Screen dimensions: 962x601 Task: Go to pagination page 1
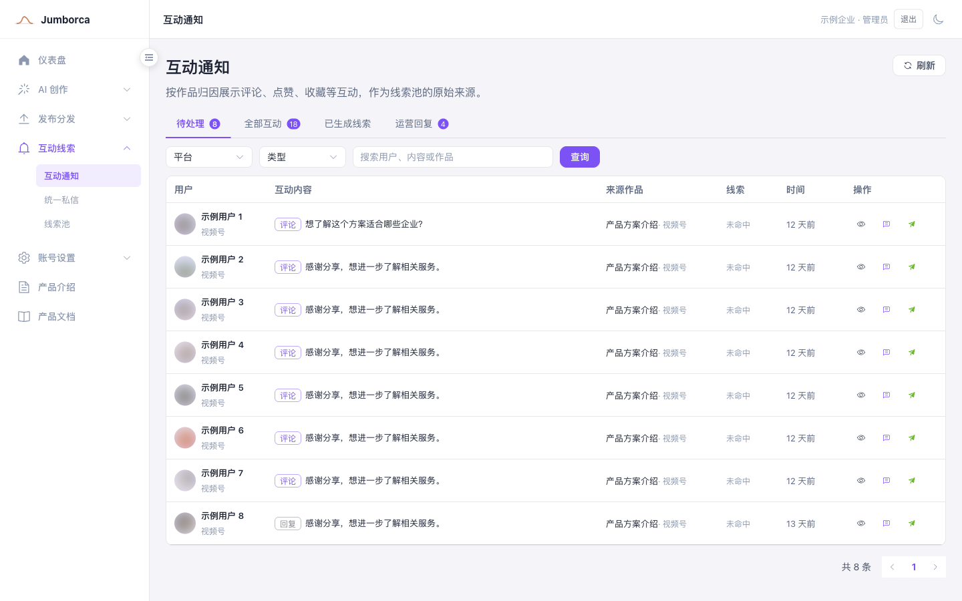[914, 567]
